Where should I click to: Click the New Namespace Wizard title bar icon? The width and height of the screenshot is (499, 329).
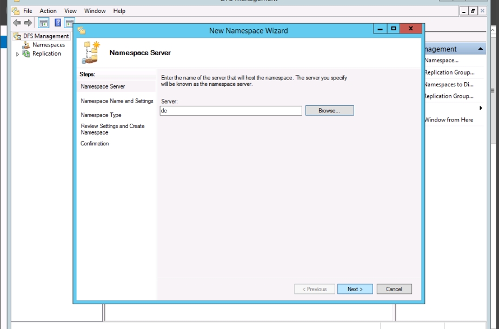click(82, 31)
